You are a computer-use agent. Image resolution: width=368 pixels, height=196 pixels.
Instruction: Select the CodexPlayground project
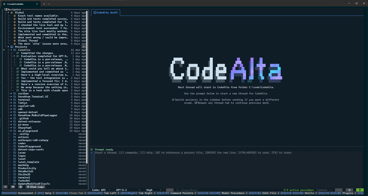coord(29,146)
